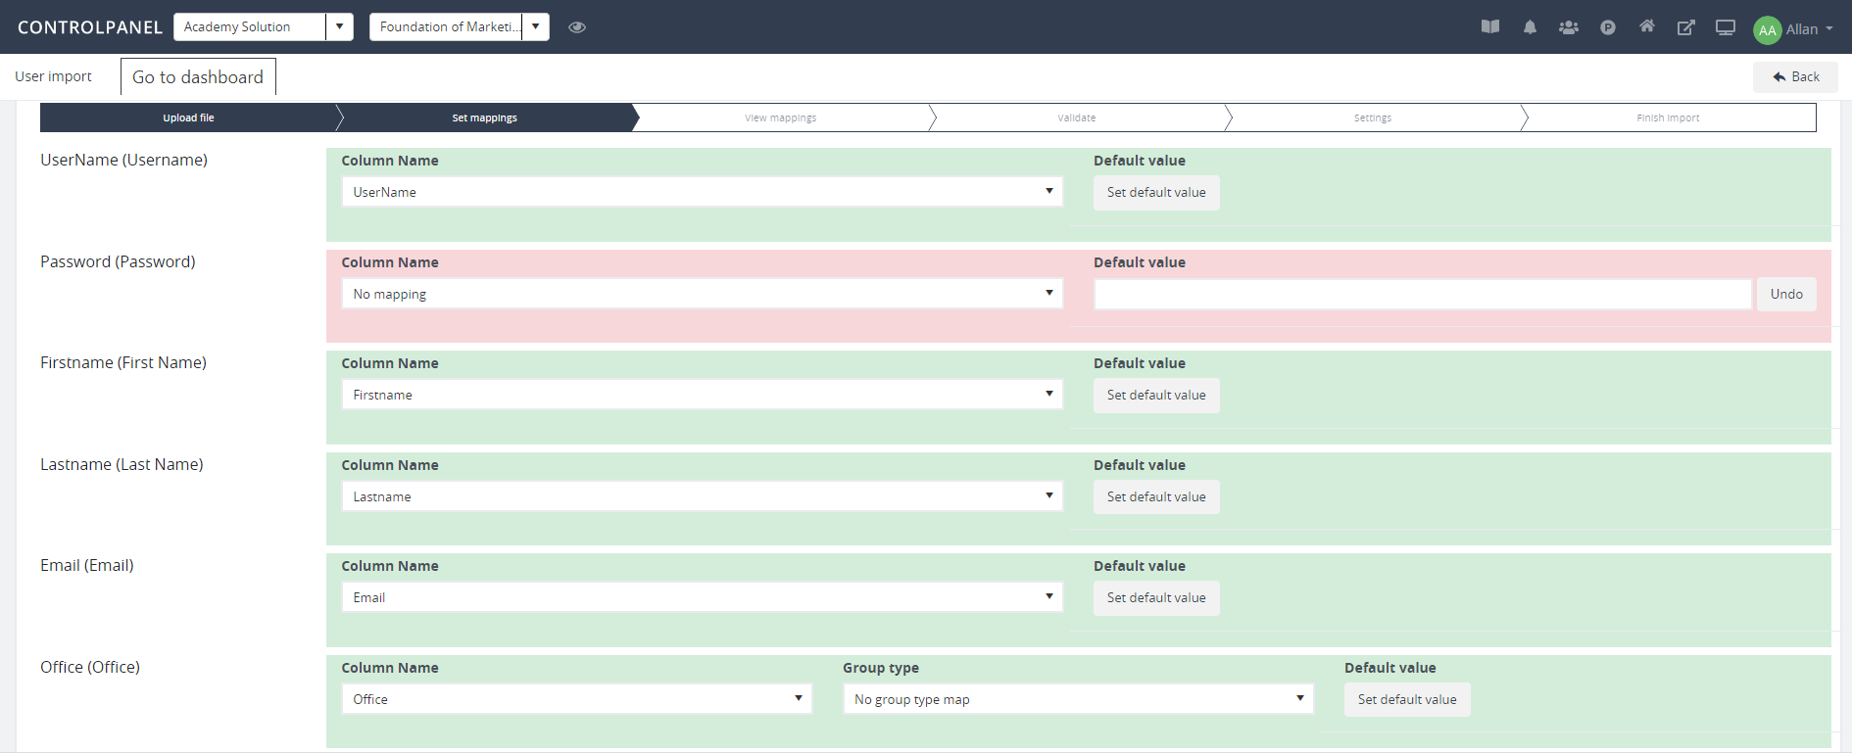Open the Allan user menu
The width and height of the screenshot is (1852, 753).
pos(1809,29)
